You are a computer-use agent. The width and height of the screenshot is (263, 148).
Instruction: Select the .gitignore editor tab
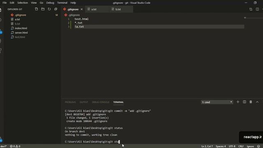pos(73,9)
